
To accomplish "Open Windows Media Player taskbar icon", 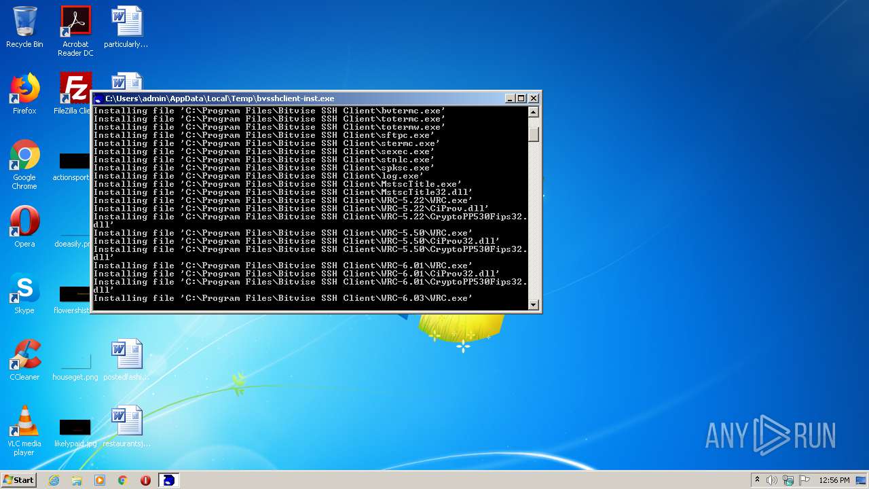I will 100,480.
